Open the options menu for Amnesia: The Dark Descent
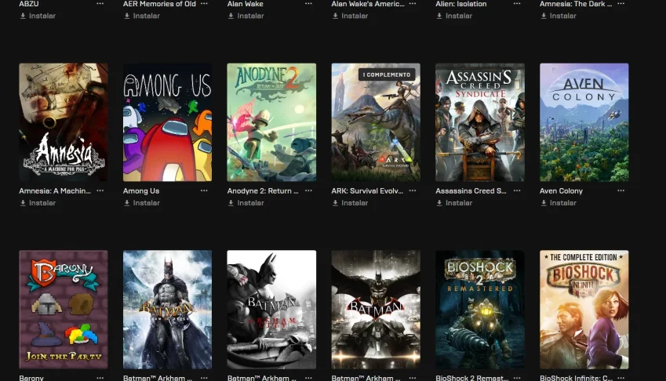 (x=621, y=4)
